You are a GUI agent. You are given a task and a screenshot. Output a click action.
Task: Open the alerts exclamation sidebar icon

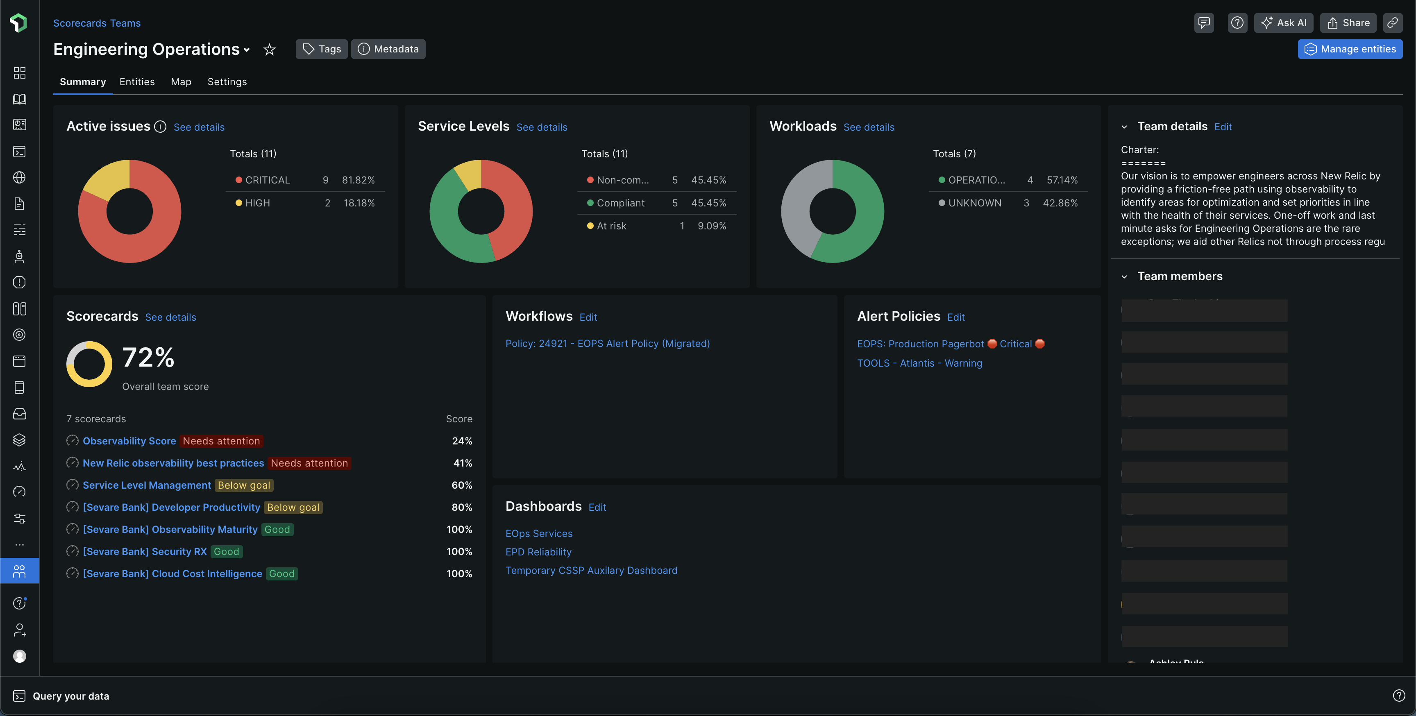click(x=19, y=283)
